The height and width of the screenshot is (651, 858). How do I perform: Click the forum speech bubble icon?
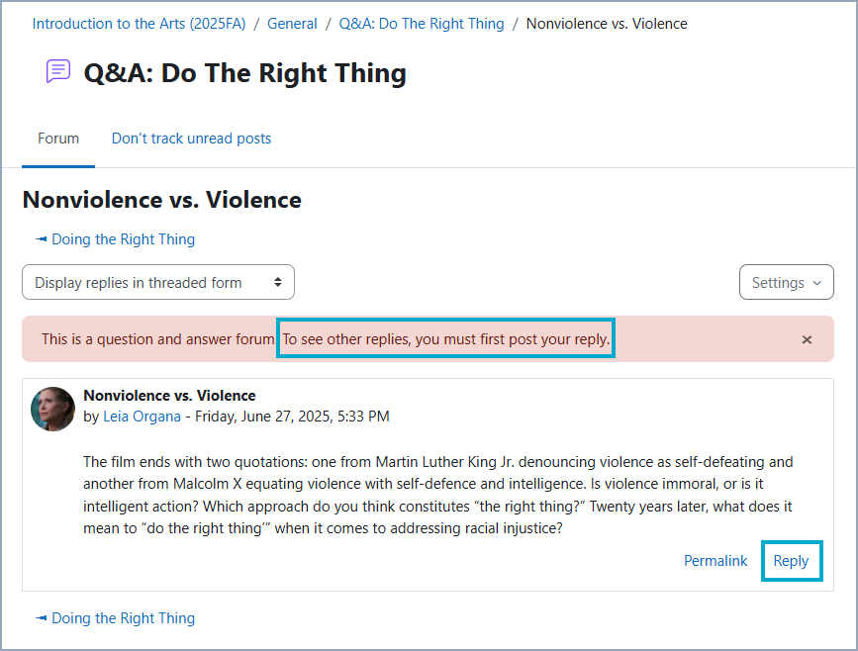pyautogui.click(x=57, y=70)
